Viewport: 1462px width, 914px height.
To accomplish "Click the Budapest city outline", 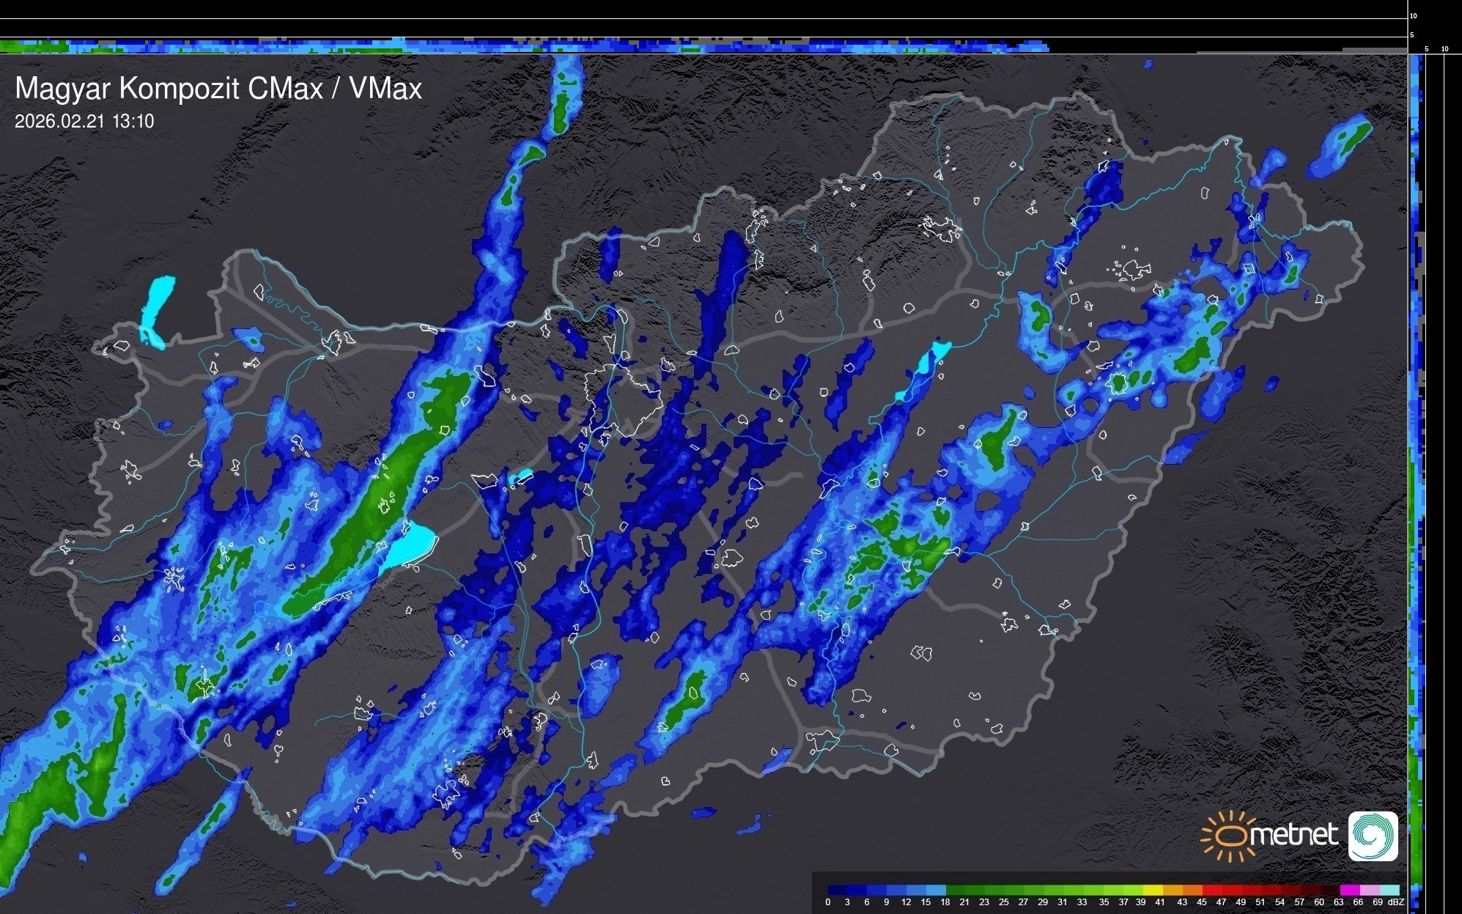I will (x=623, y=399).
